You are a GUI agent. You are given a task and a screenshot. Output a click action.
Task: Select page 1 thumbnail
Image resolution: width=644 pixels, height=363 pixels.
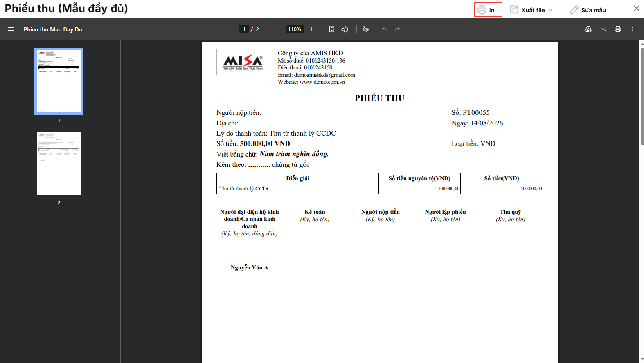click(x=59, y=81)
